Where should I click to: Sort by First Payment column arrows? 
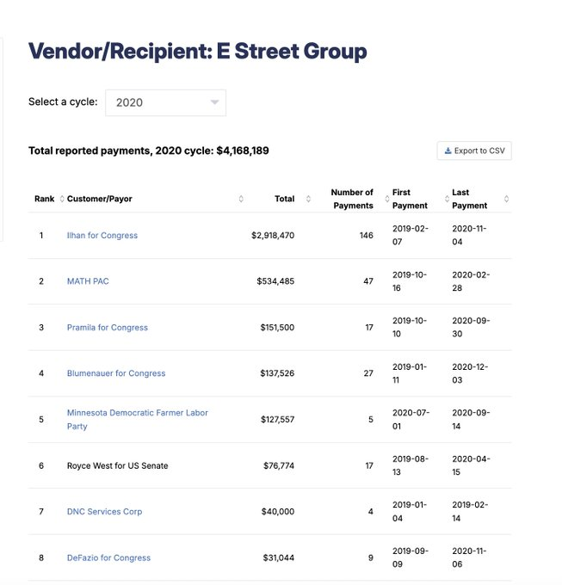tap(447, 199)
